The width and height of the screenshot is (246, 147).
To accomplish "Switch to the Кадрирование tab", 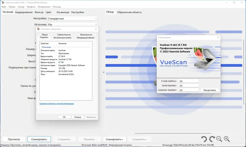I will [x=24, y=12].
